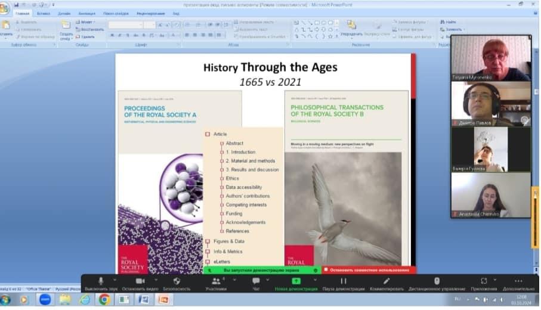
Task: Toggle bold formatting in Font group
Action: pos(112,35)
